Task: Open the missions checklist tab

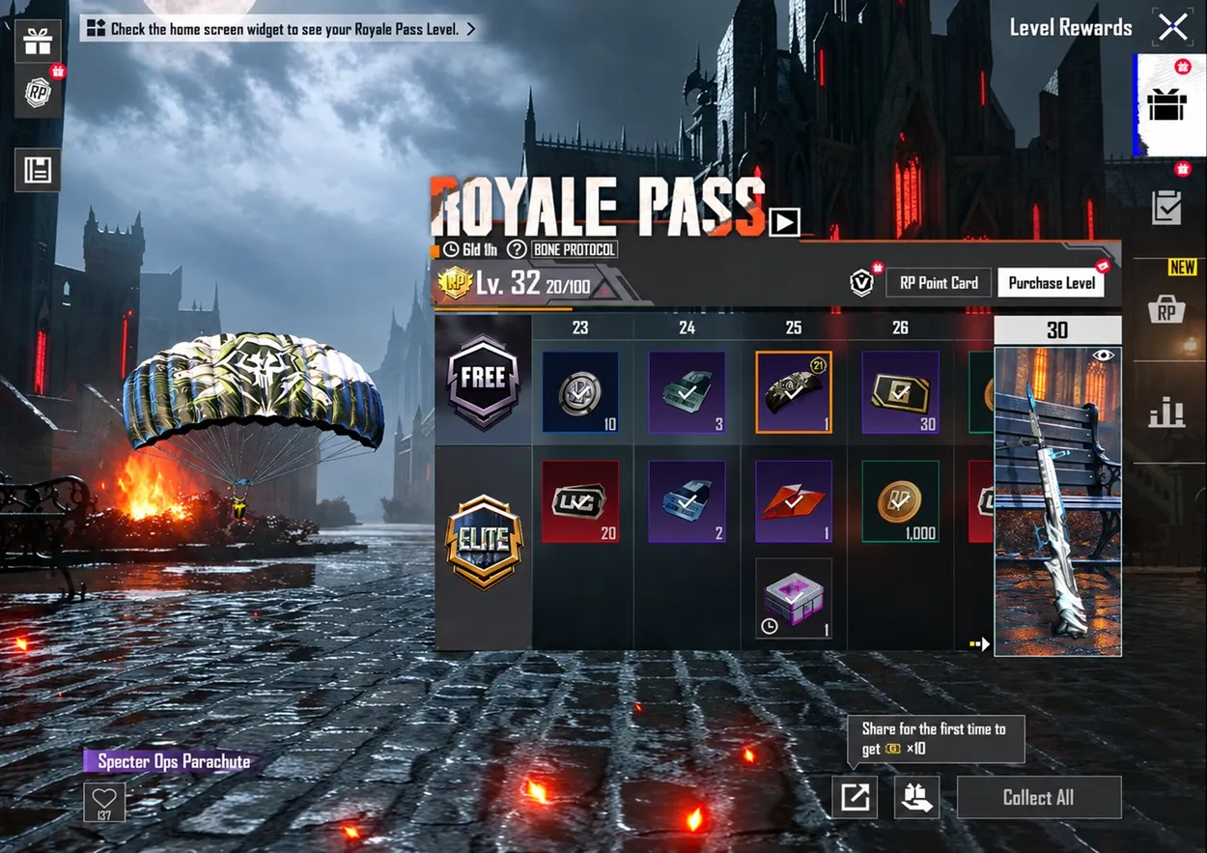Action: pos(1167,207)
